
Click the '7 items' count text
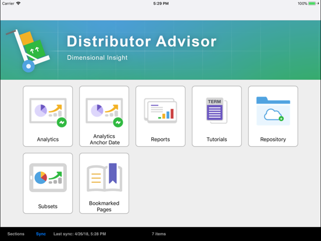[159, 234]
